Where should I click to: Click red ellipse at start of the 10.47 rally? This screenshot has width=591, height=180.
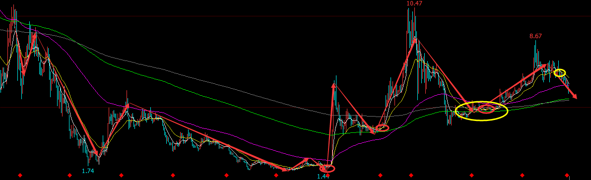(x=382, y=127)
